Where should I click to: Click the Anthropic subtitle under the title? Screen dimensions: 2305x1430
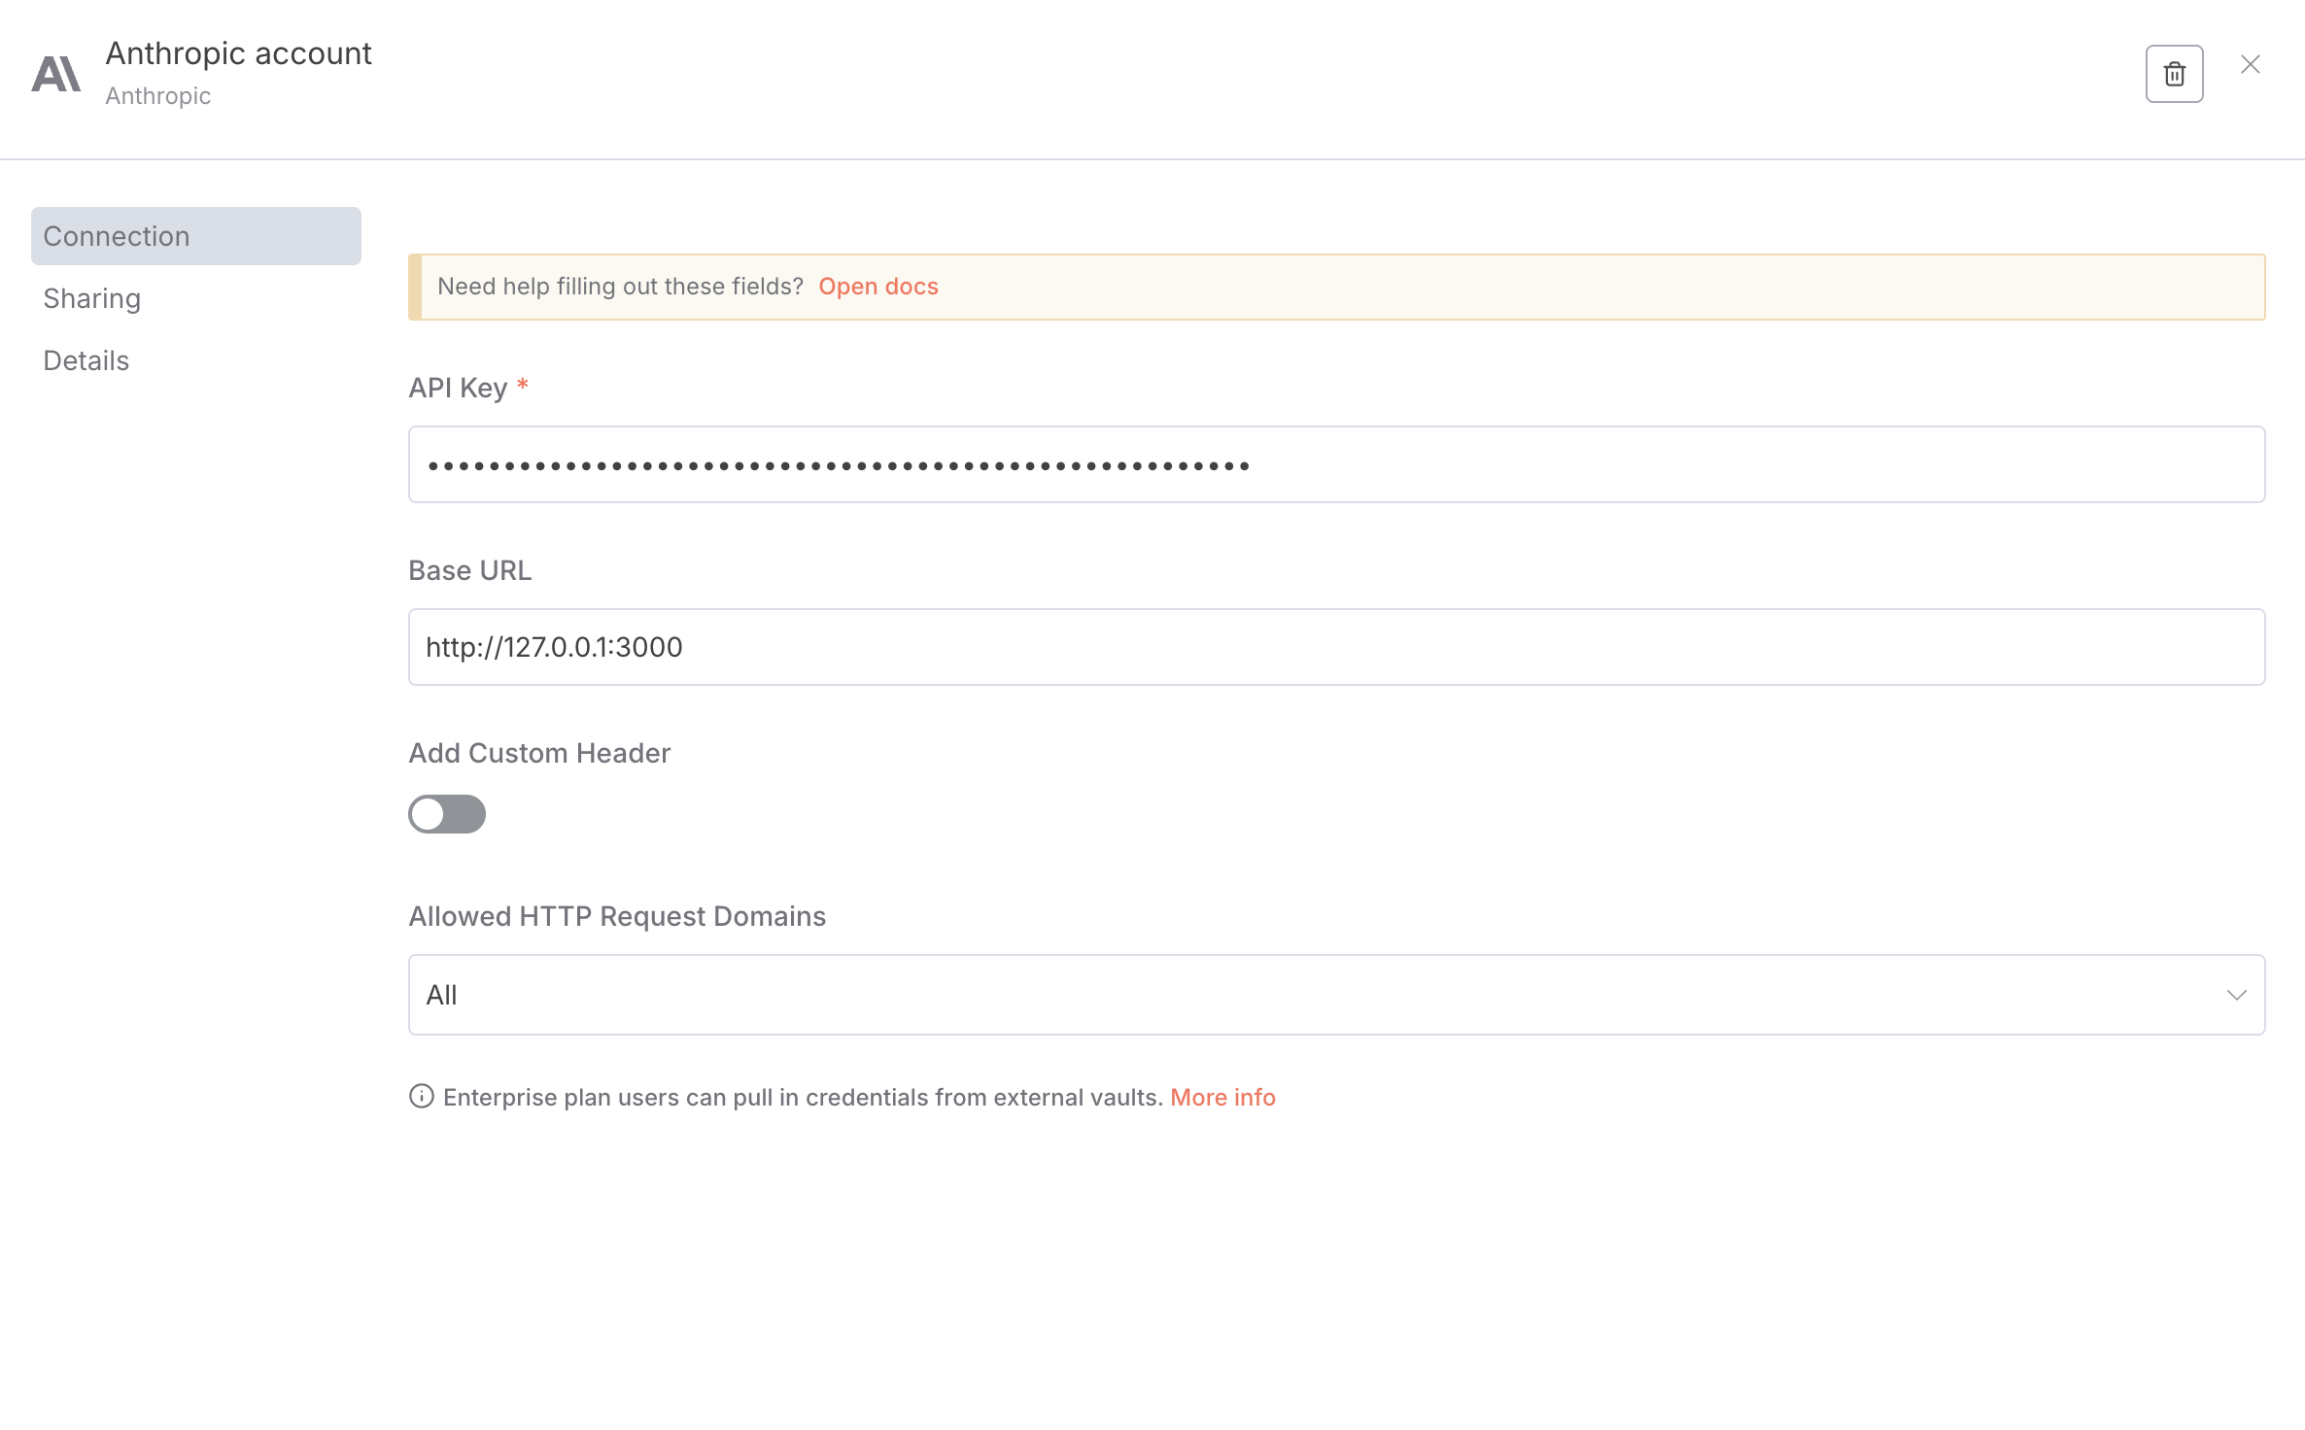157,96
